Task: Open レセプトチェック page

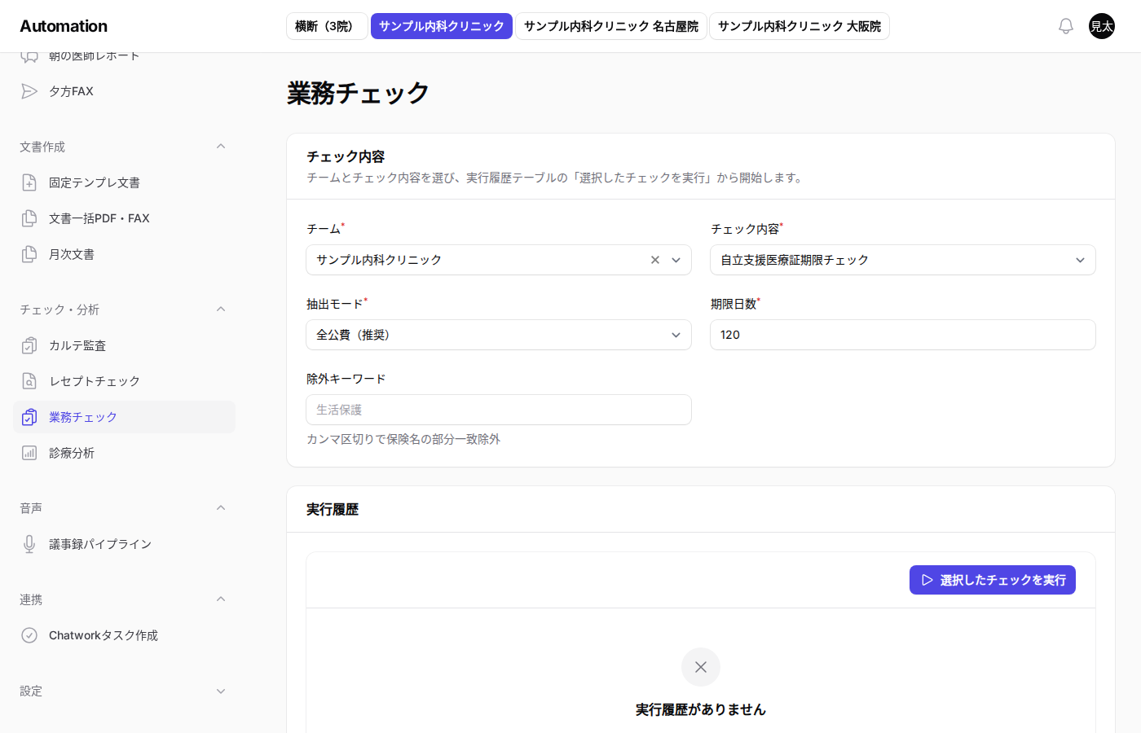Action: (124, 381)
